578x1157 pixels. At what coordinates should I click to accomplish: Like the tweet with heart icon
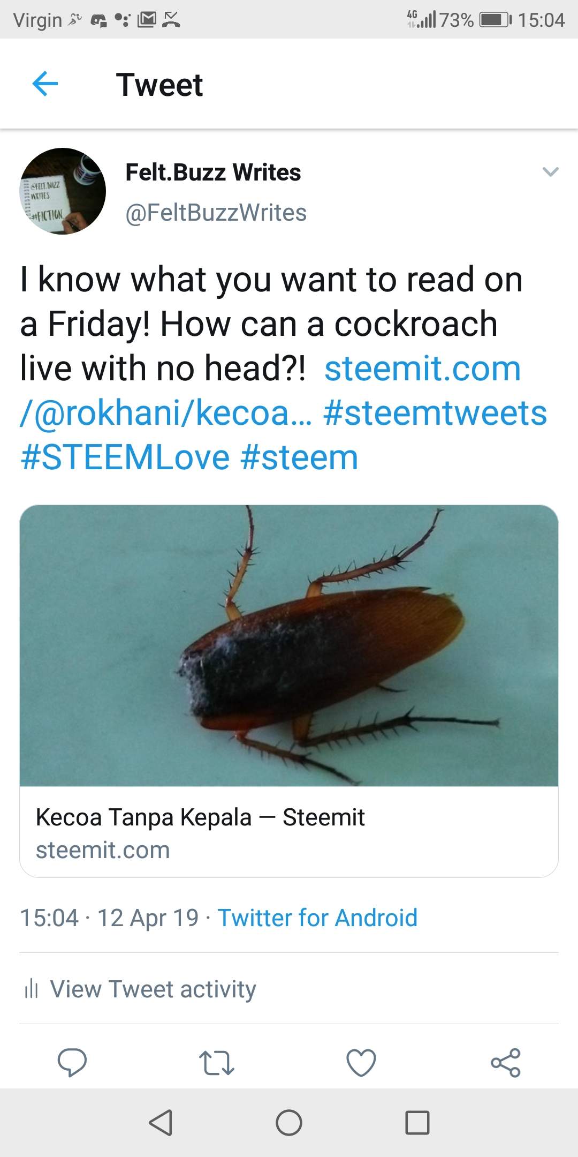361,1063
